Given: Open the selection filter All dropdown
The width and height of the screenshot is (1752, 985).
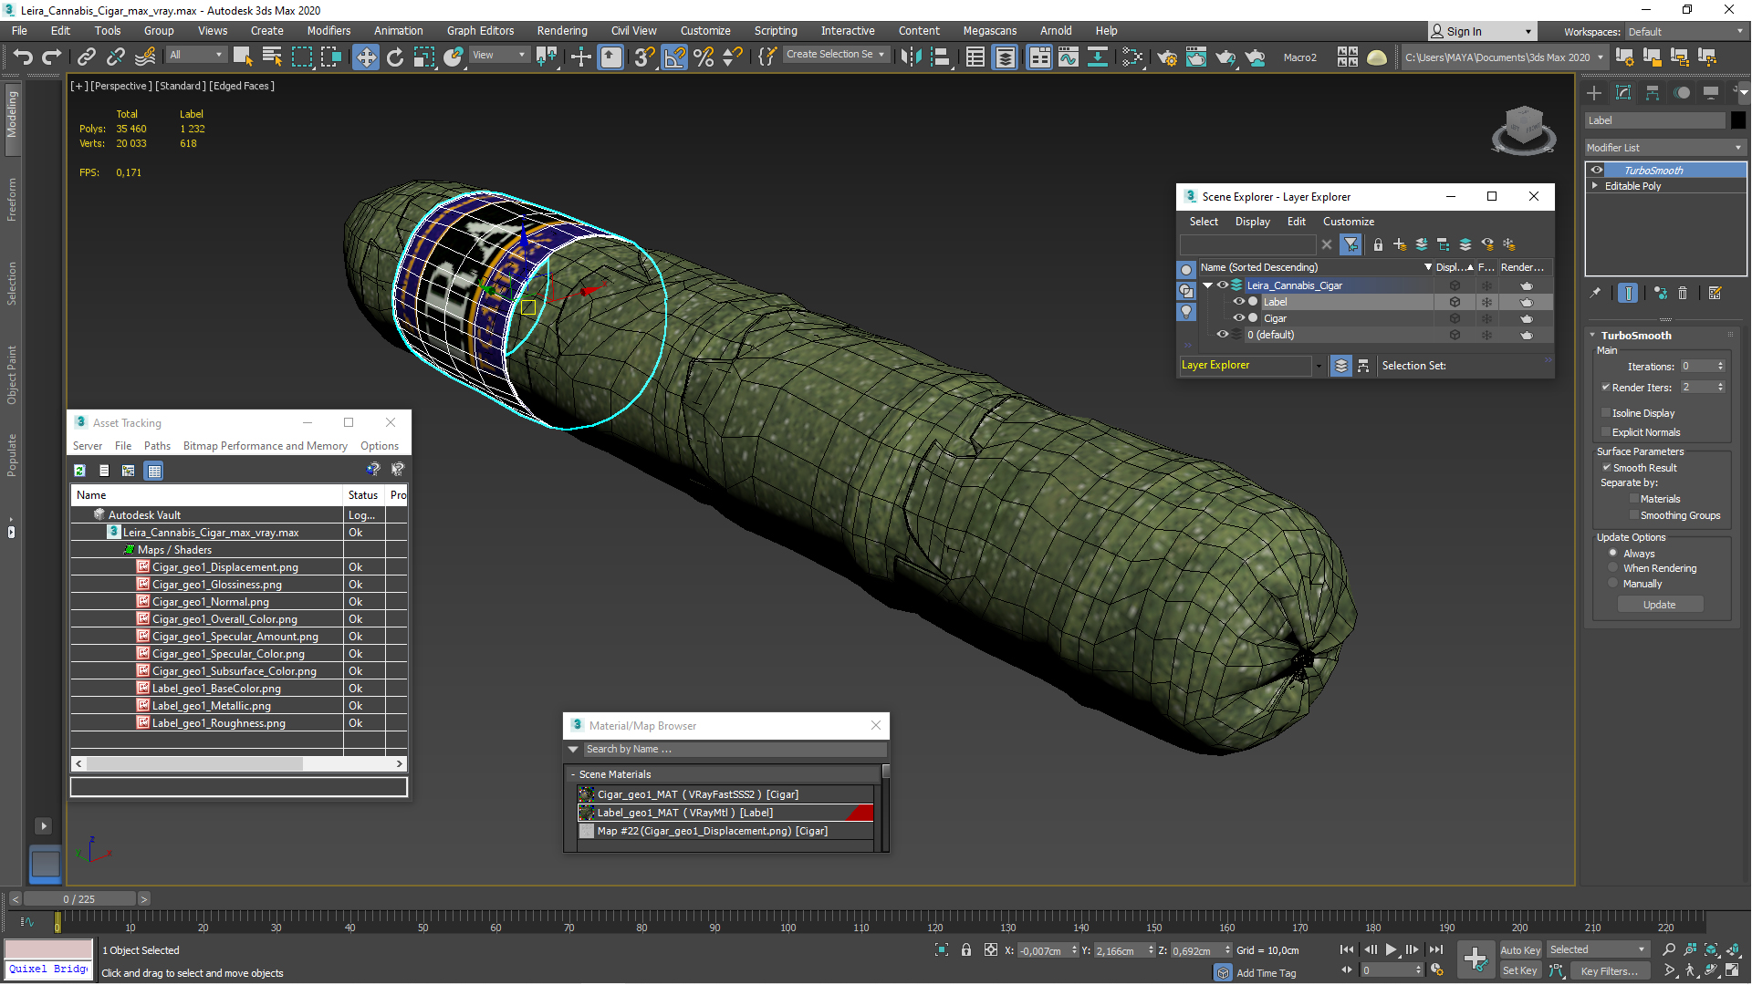Looking at the screenshot, I should [196, 55].
